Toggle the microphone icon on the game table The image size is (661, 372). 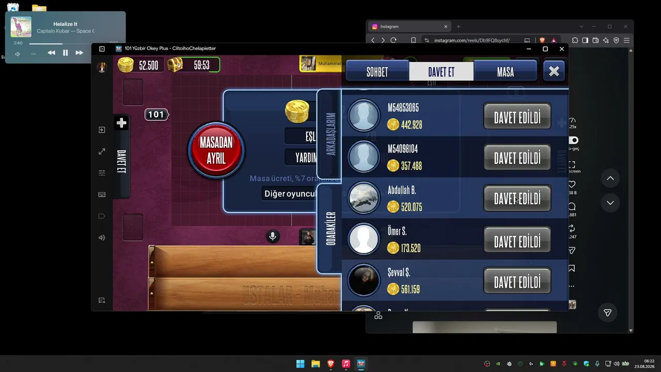point(273,237)
